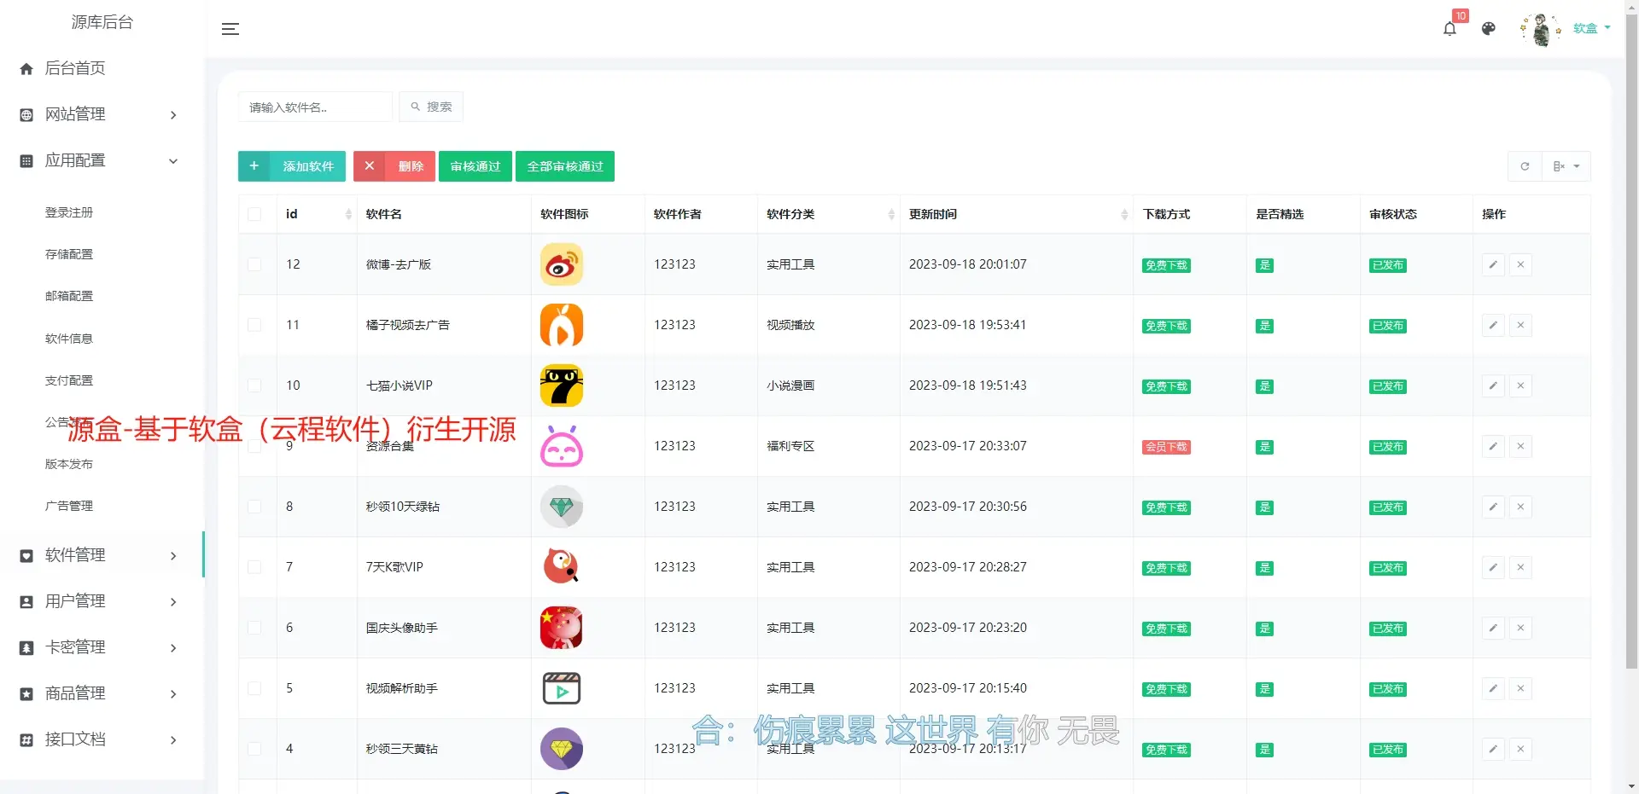Toggle the sidebar collapse hamburger icon
The height and width of the screenshot is (794, 1639).
pos(230,29)
